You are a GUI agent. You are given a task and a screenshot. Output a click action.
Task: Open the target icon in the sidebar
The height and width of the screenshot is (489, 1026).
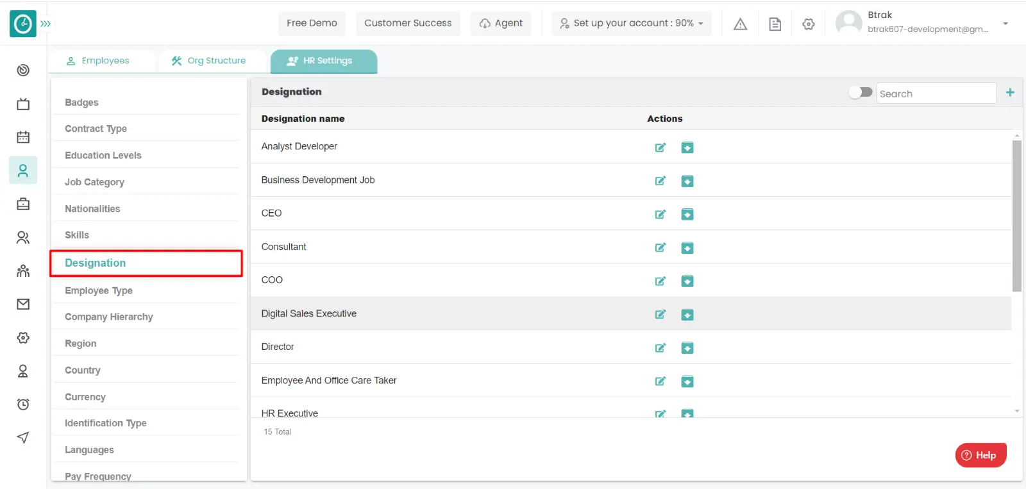point(23,70)
